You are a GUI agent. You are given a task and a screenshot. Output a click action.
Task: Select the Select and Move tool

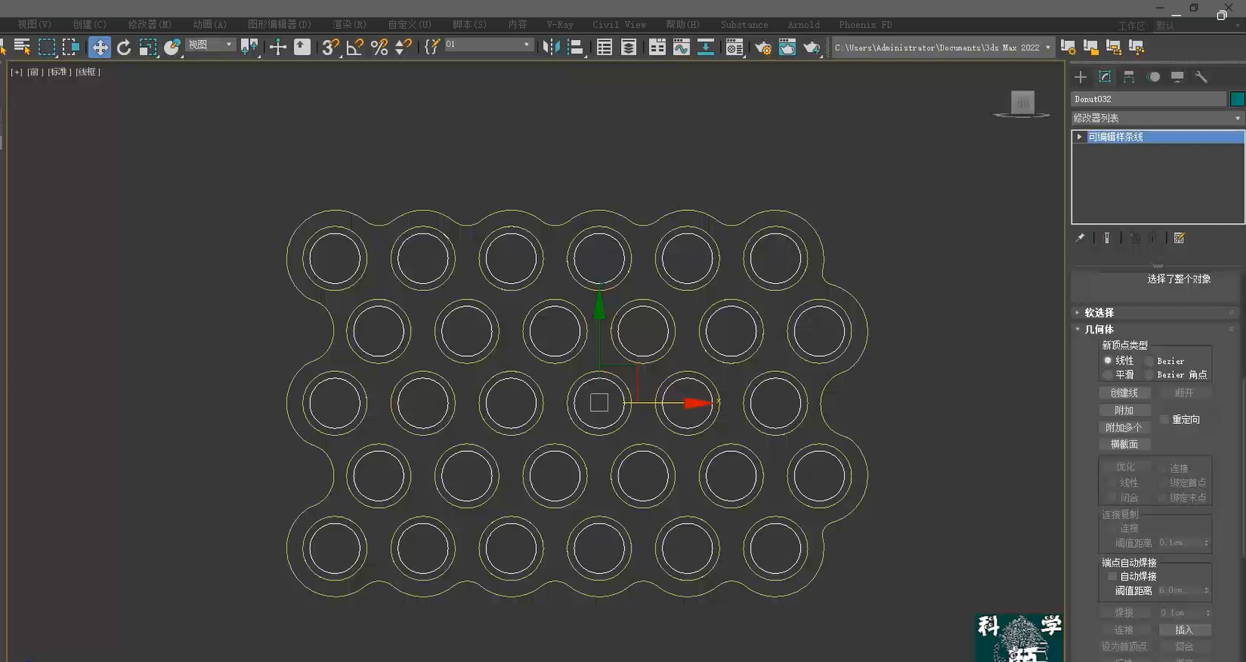[x=100, y=47]
